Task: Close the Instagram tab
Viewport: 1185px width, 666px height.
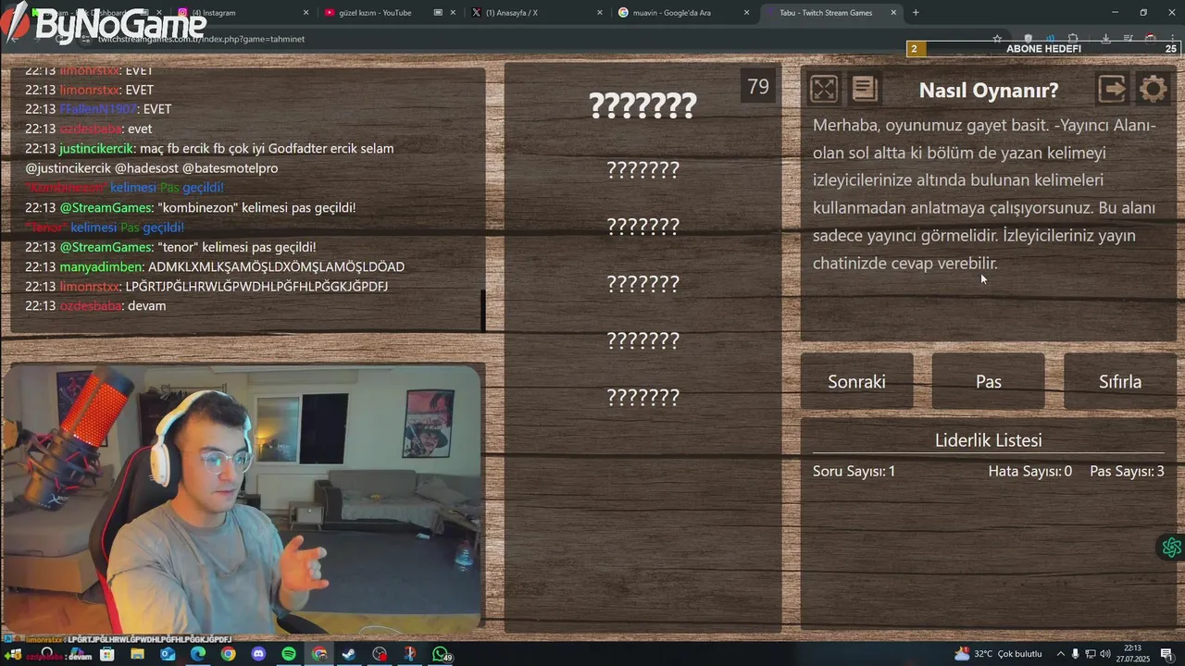Action: coord(306,13)
